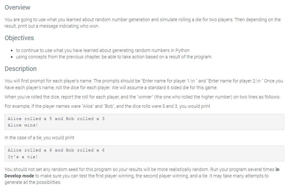Click the bold 'Develop mode' text
This screenshot has height=188, width=289.
pos(19,176)
